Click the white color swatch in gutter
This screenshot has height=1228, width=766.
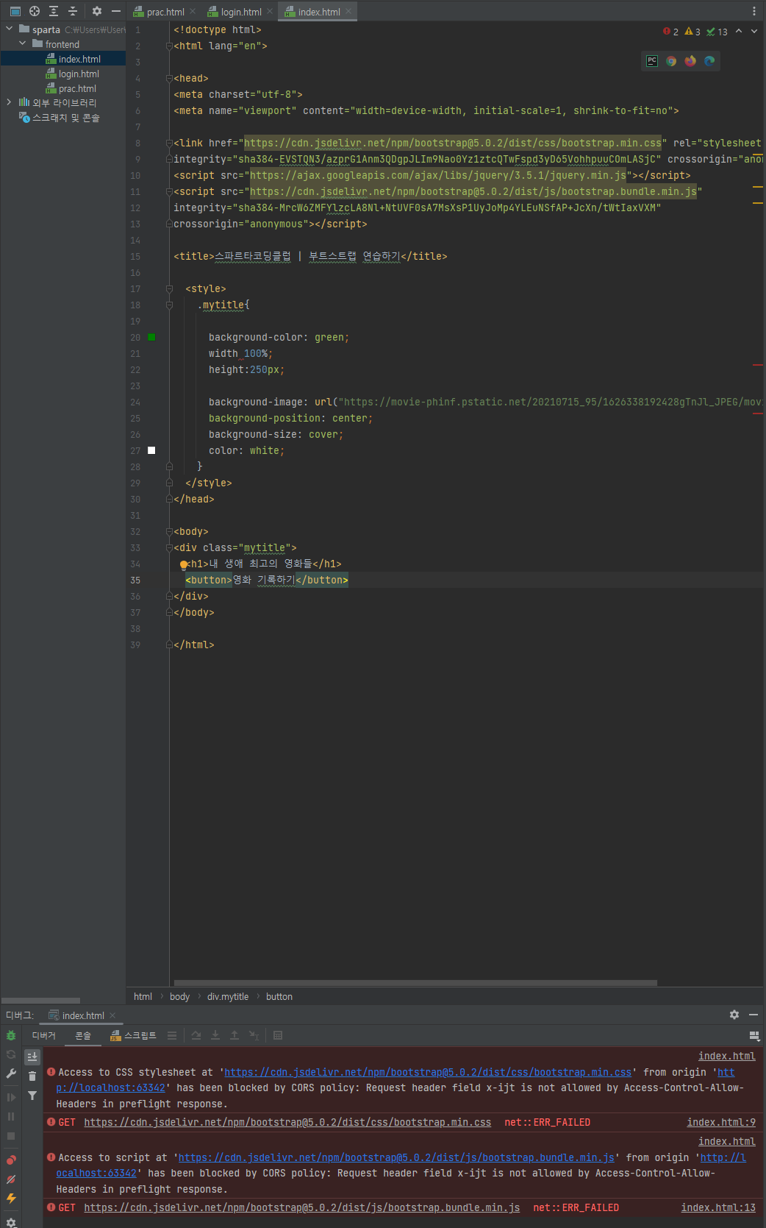point(151,450)
